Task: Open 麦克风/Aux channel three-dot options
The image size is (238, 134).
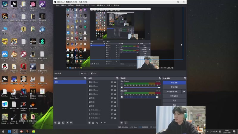Action: pyautogui.click(x=122, y=84)
